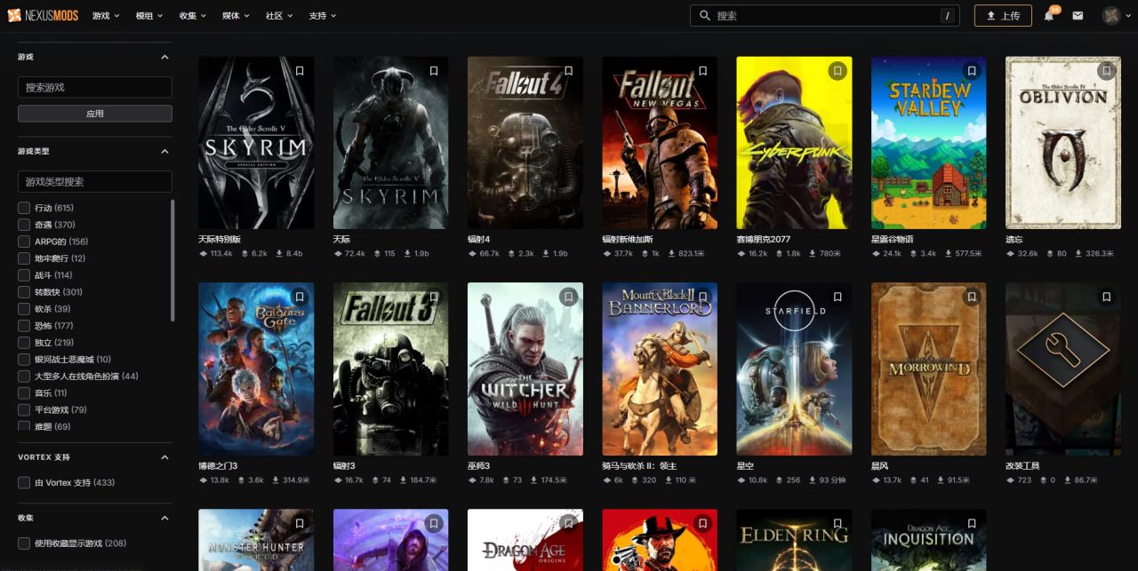Bookmark the Morrowind card
This screenshot has height=571, width=1138.
(x=972, y=297)
